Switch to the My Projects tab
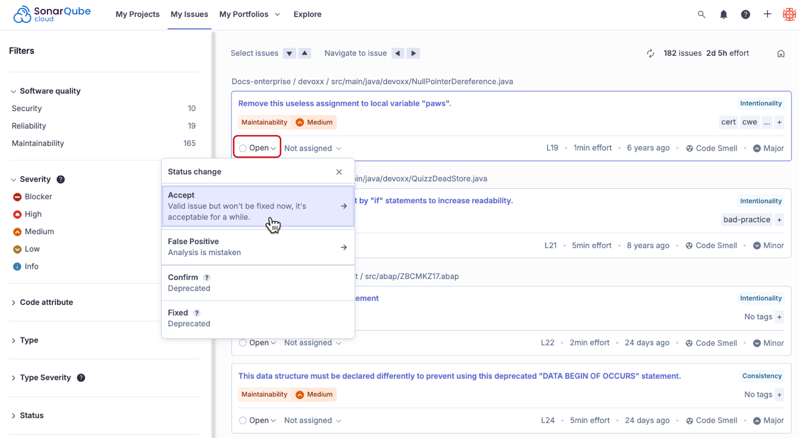Screen dimensions: 799x438 tap(137, 14)
